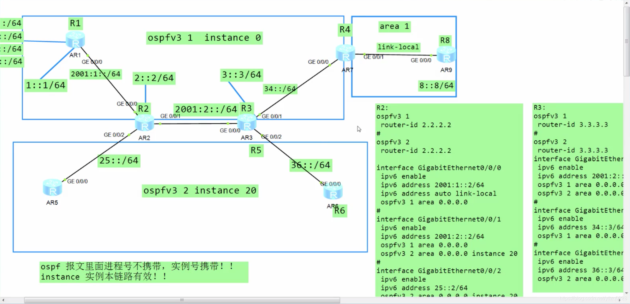This screenshot has height=304, width=630.
Task: Click 'router-id 2.2.2.2' under ospfv3 1
Action: [416, 125]
